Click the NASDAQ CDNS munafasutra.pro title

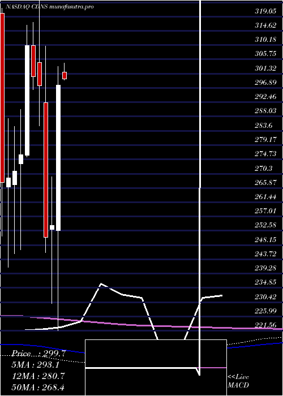click(50, 7)
